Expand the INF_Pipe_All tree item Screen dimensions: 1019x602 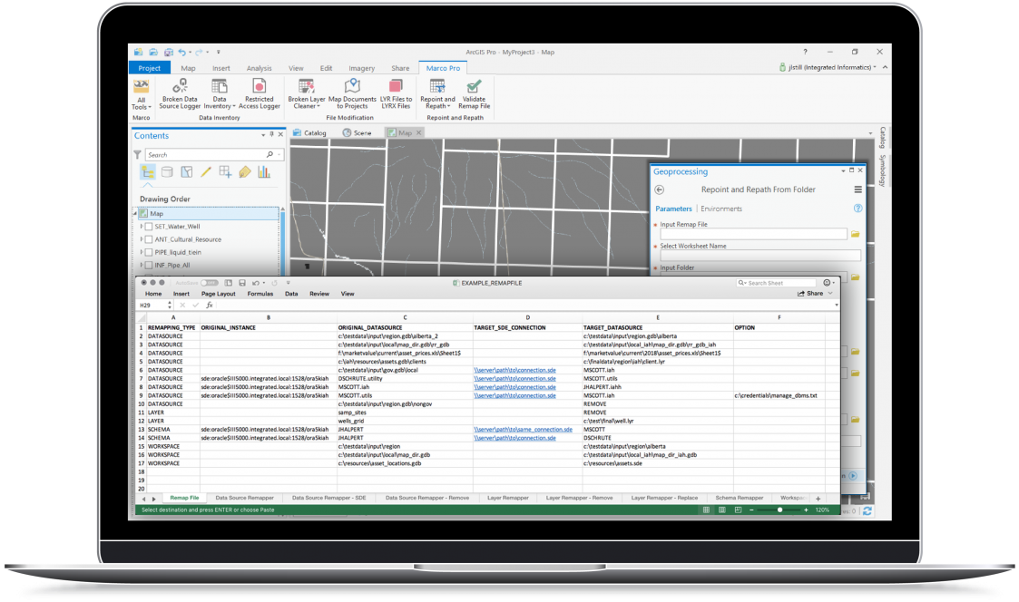coord(142,265)
